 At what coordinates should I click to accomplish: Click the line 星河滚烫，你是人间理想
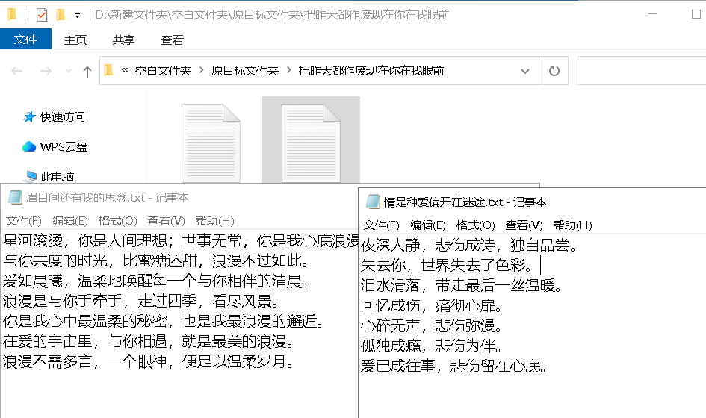pos(181,241)
